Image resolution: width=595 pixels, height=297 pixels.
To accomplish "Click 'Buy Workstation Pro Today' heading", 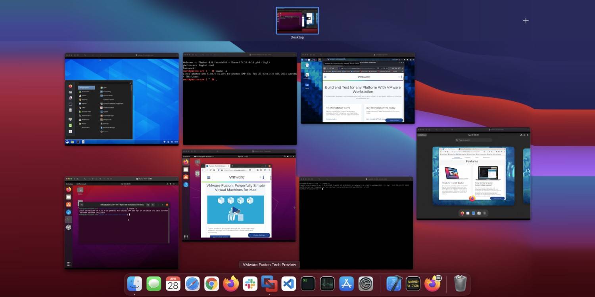I will tap(381, 108).
